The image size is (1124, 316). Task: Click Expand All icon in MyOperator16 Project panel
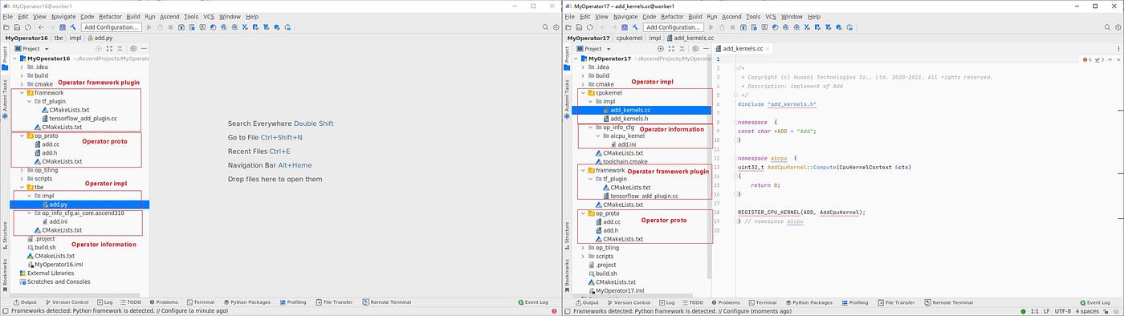click(x=109, y=48)
